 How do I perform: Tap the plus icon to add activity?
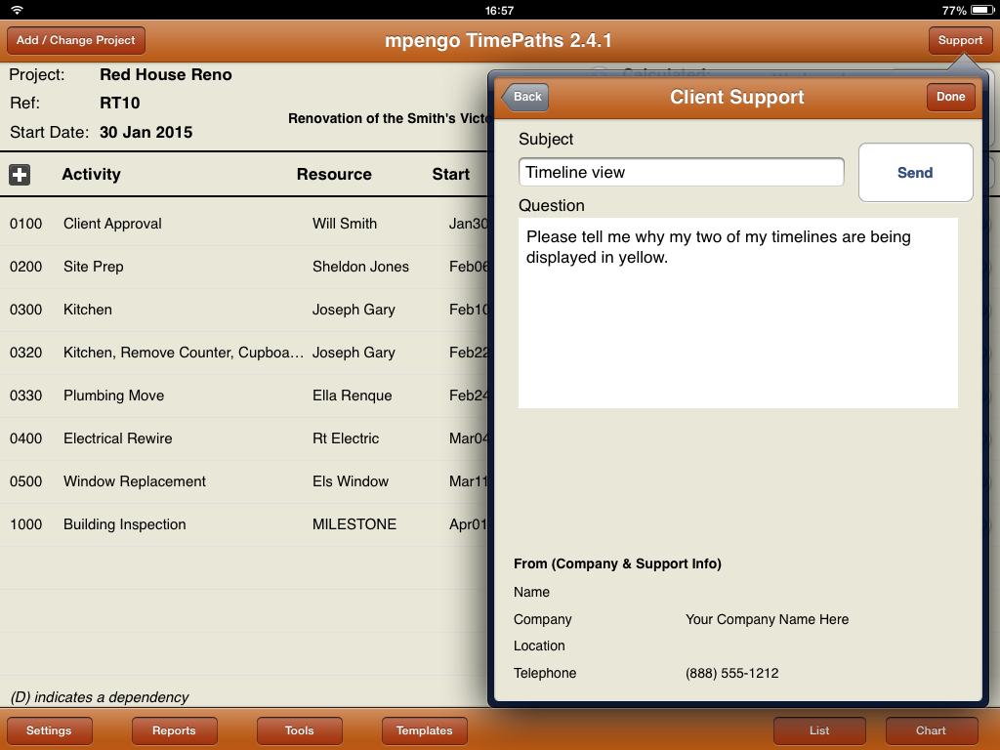[x=20, y=175]
